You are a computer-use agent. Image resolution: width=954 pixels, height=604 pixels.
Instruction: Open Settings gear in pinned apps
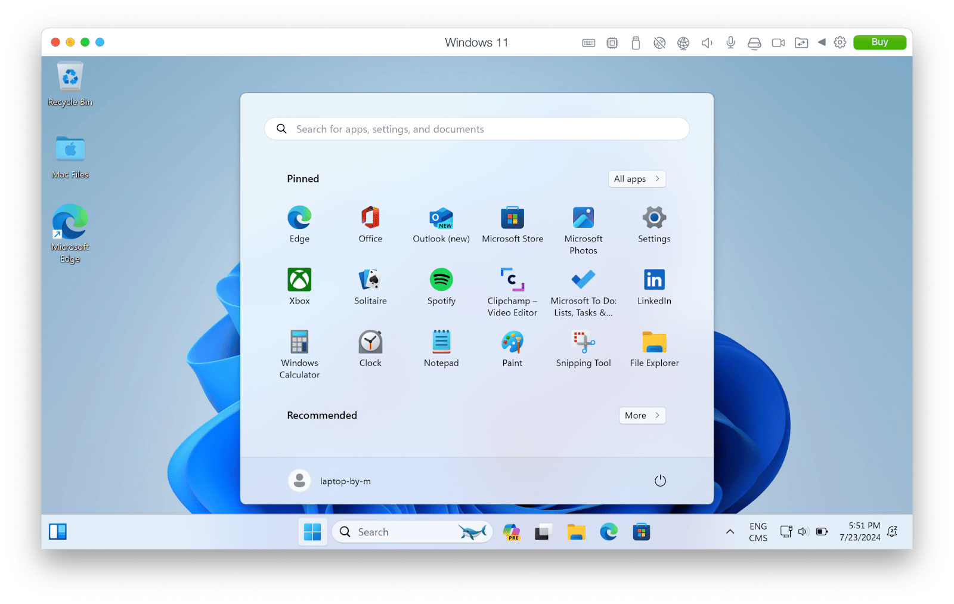pyautogui.click(x=654, y=224)
